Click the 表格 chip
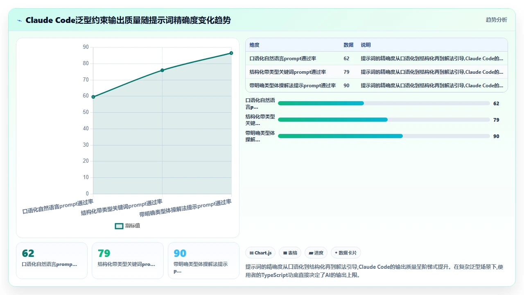 coord(290,253)
